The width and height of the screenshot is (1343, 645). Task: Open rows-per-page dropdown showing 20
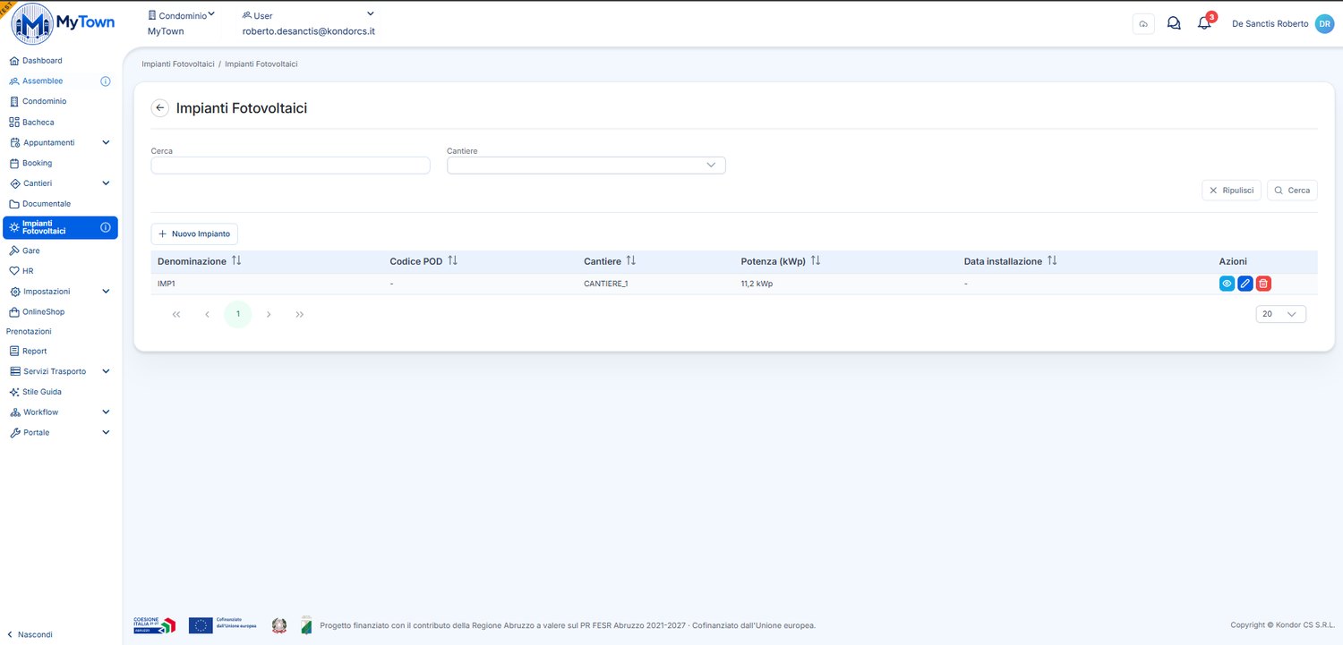(1281, 314)
